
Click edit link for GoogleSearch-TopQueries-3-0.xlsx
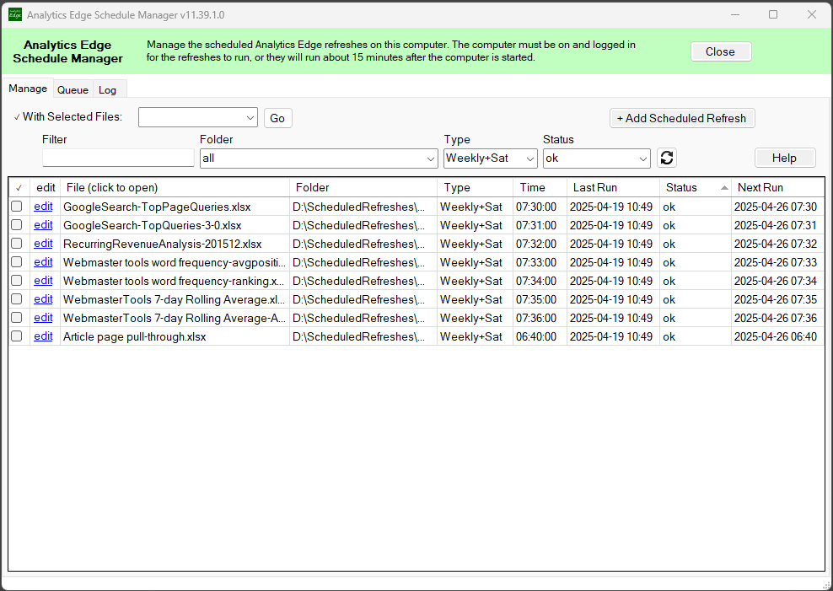click(43, 224)
